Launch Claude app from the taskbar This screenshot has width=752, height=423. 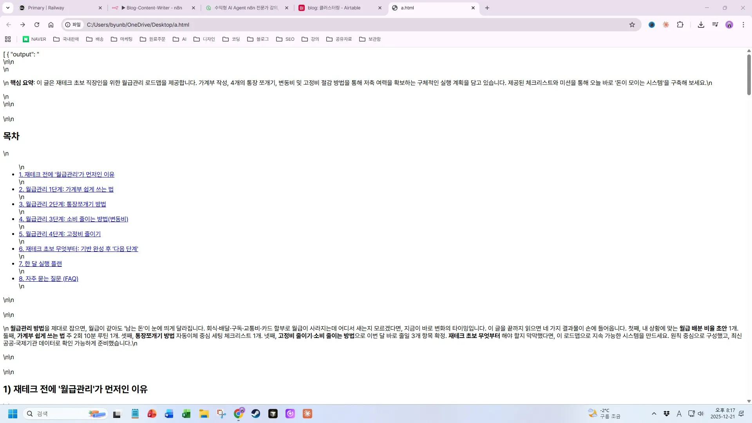[307, 414]
